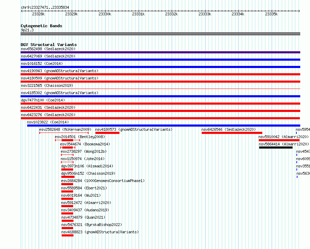This screenshot has height=249, width=310.
Task: Click the thin esv2582648 red line feature
Action: [64, 133]
